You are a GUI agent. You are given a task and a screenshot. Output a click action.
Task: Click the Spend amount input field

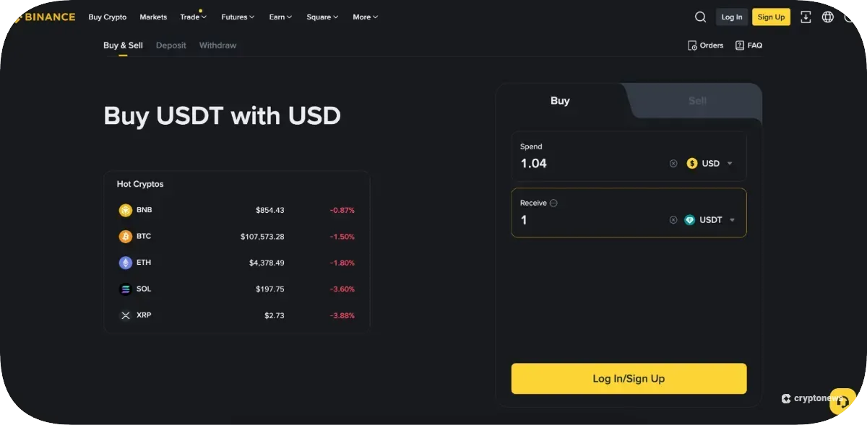(578, 163)
